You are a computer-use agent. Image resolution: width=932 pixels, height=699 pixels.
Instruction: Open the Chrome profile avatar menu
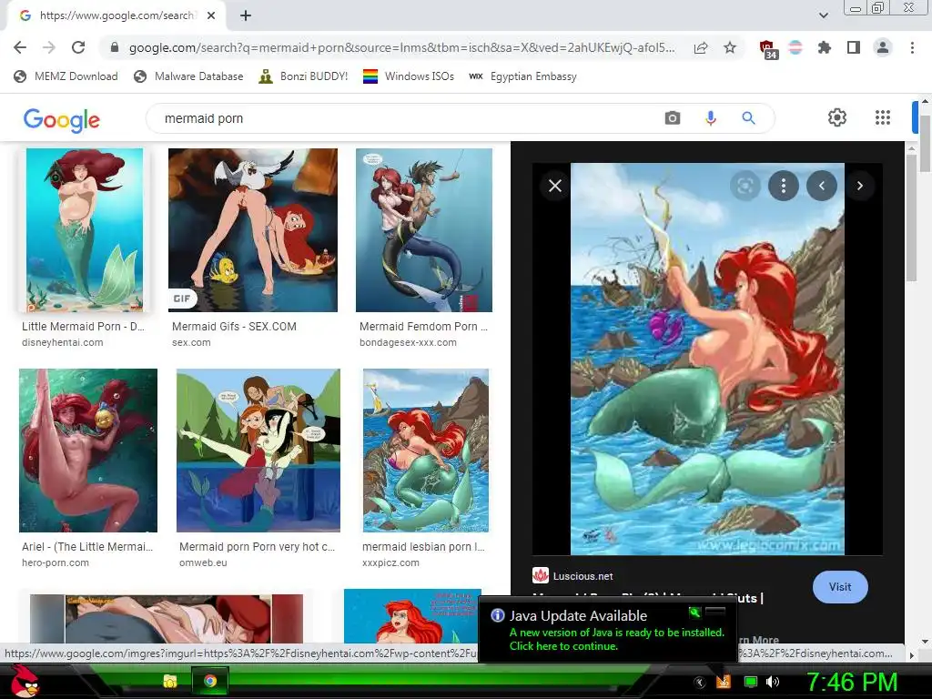pos(883,47)
